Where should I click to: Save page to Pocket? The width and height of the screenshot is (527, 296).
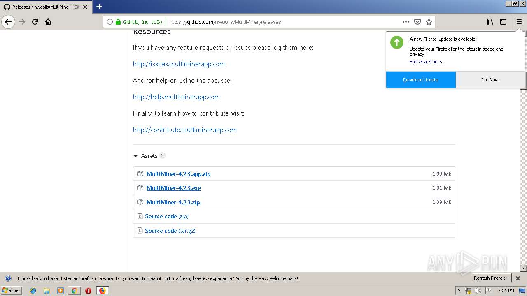417,22
